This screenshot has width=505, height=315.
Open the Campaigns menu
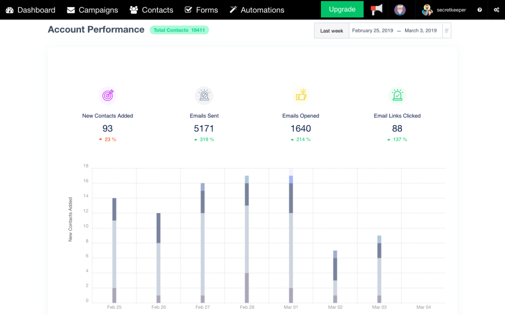(93, 9)
